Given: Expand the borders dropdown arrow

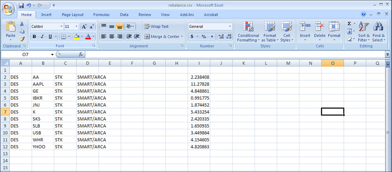Looking at the screenshot, I should (x=69, y=37).
